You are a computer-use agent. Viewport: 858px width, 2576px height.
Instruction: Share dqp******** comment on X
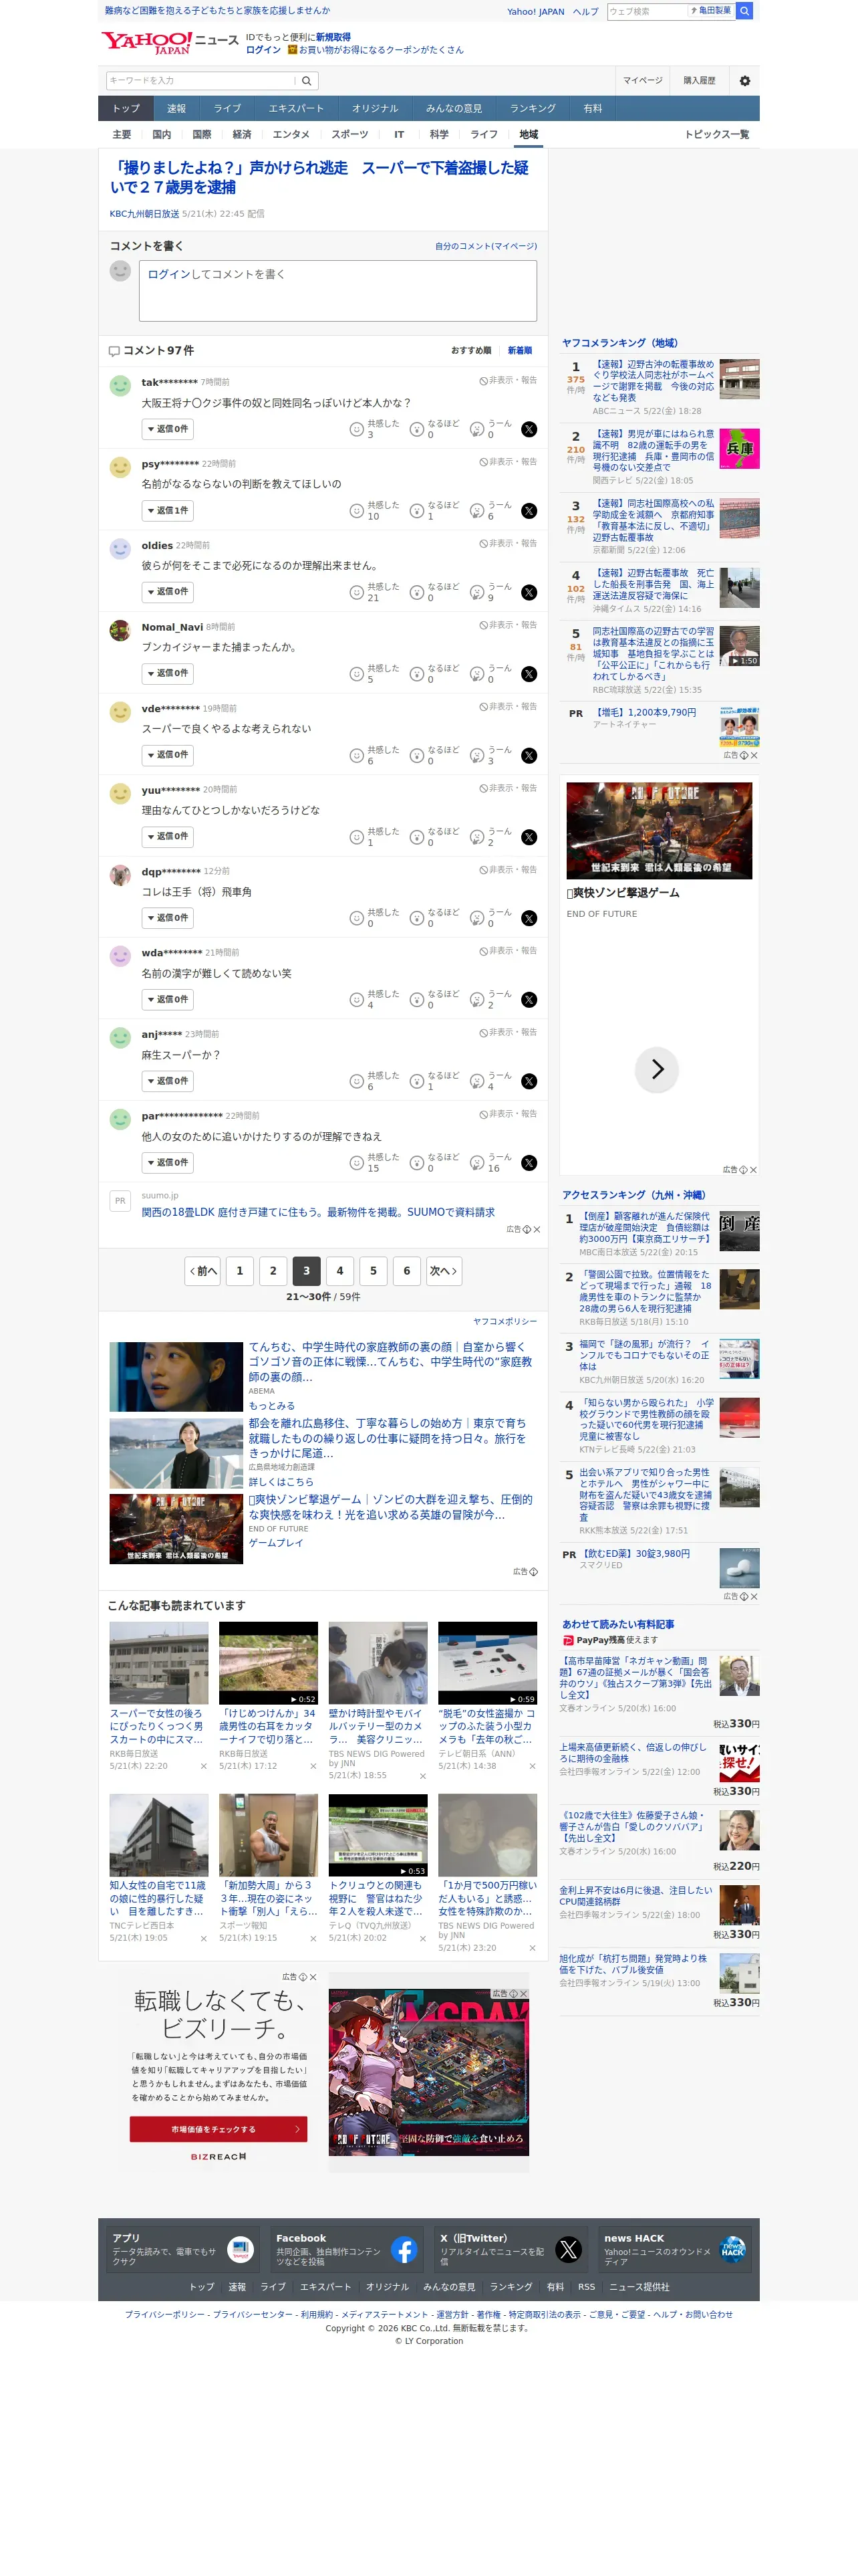point(529,918)
